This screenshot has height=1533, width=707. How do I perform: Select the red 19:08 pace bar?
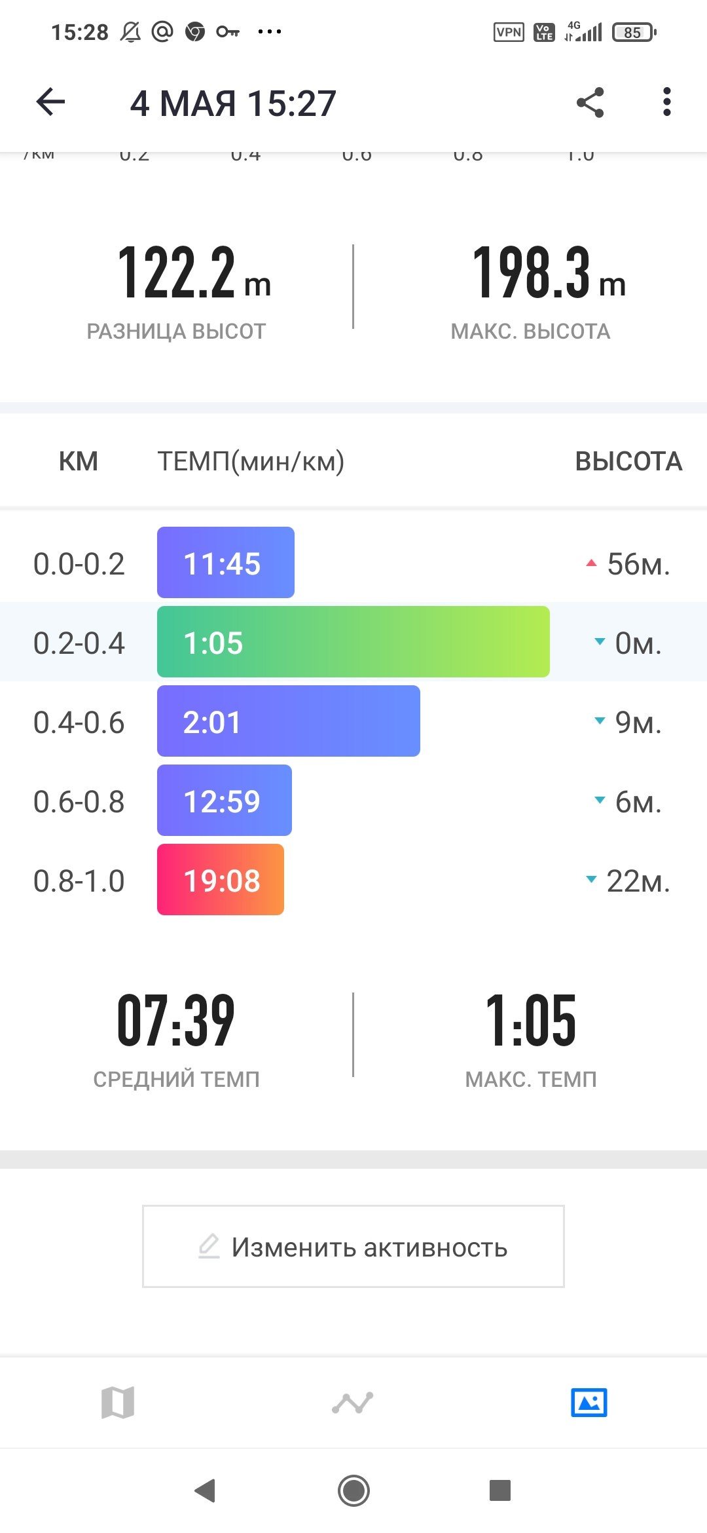point(221,880)
